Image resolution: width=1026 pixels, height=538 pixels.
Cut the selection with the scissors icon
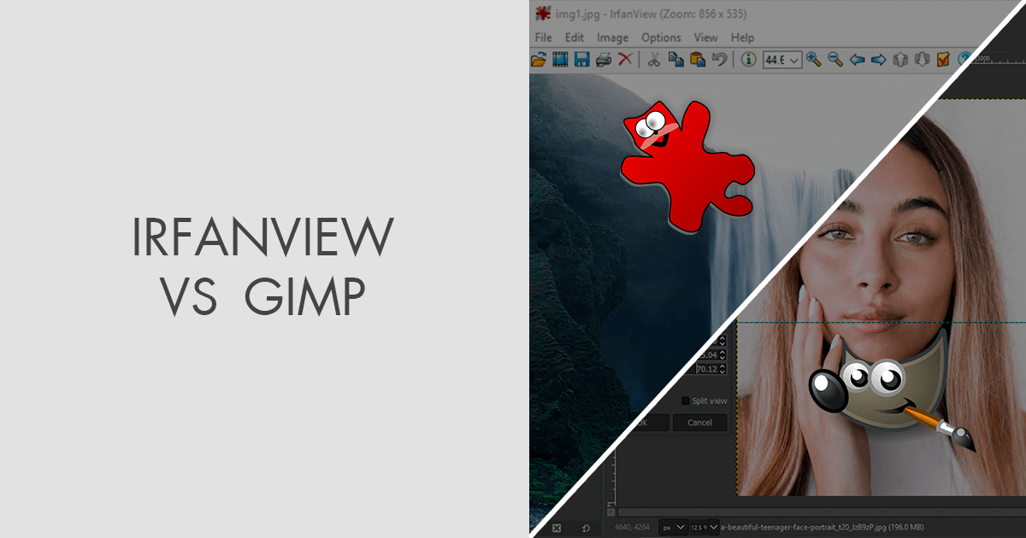(654, 61)
